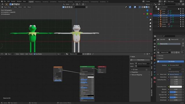This screenshot has width=185, height=104.
Task: Adjust the Roughness slider
Action: tap(176, 97)
